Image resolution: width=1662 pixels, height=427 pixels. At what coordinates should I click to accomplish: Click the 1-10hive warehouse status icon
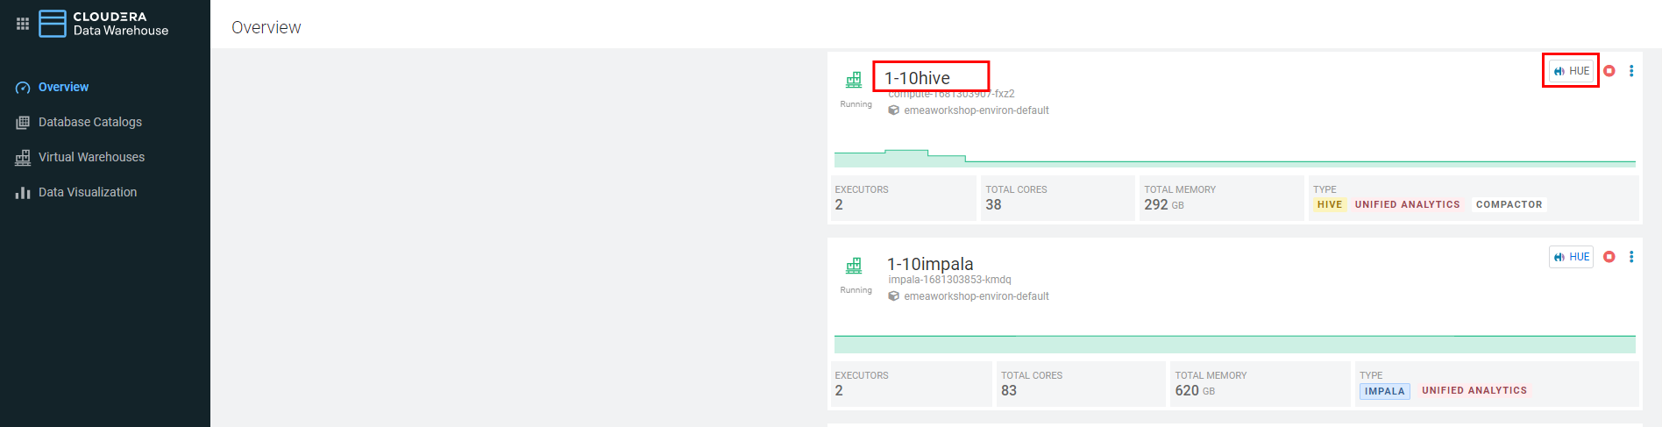click(854, 80)
